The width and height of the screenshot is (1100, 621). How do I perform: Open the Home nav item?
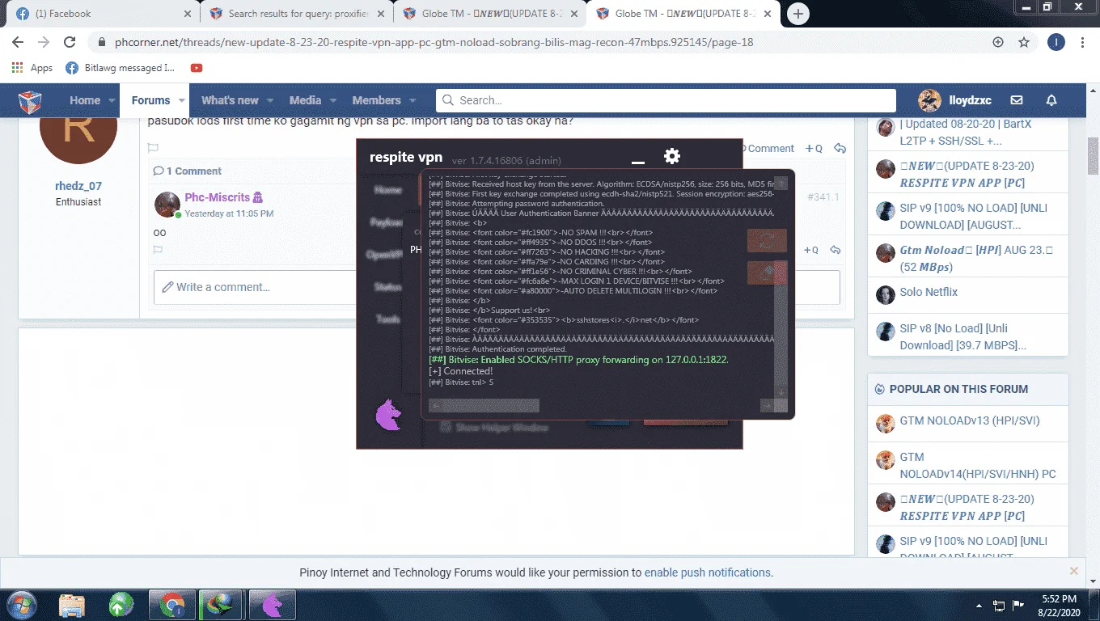(x=85, y=100)
